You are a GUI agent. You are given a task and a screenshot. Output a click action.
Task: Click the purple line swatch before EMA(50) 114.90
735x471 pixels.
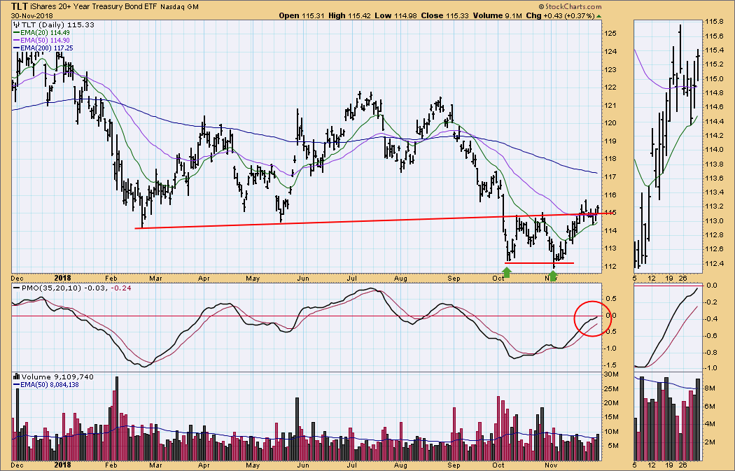16,41
